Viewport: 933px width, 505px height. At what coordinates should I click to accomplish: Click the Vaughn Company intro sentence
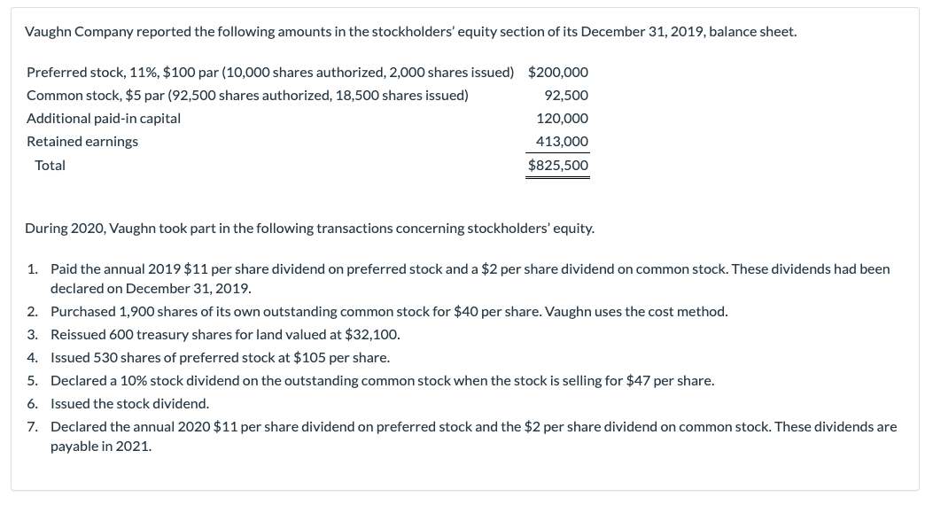(x=410, y=32)
